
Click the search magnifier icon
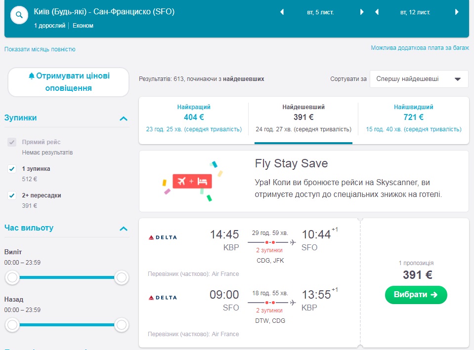tap(19, 15)
